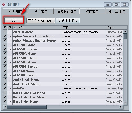Click the vertical scrollbar thumb
The image size is (132, 113).
[x=125, y=36]
